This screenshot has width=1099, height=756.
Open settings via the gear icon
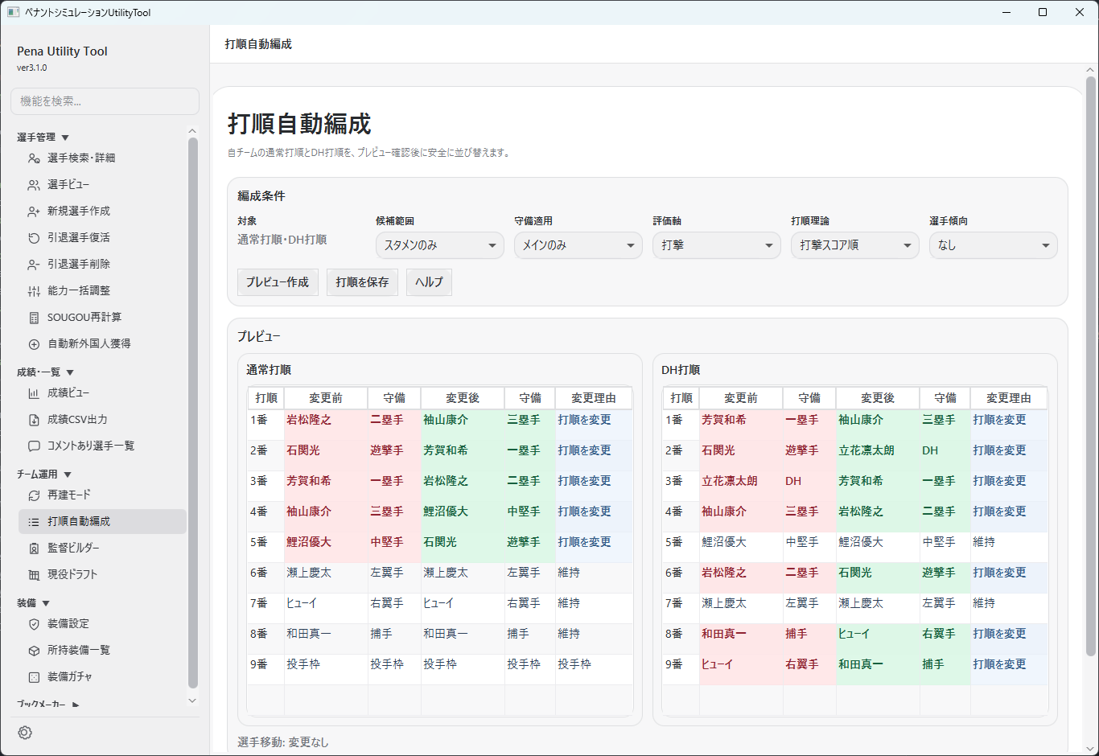pos(25,733)
